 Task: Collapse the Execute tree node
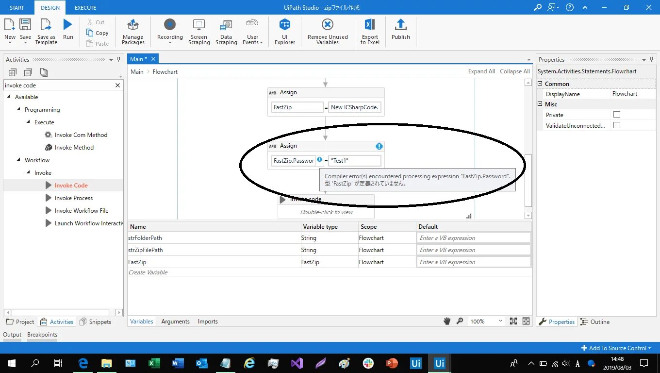click(29, 122)
